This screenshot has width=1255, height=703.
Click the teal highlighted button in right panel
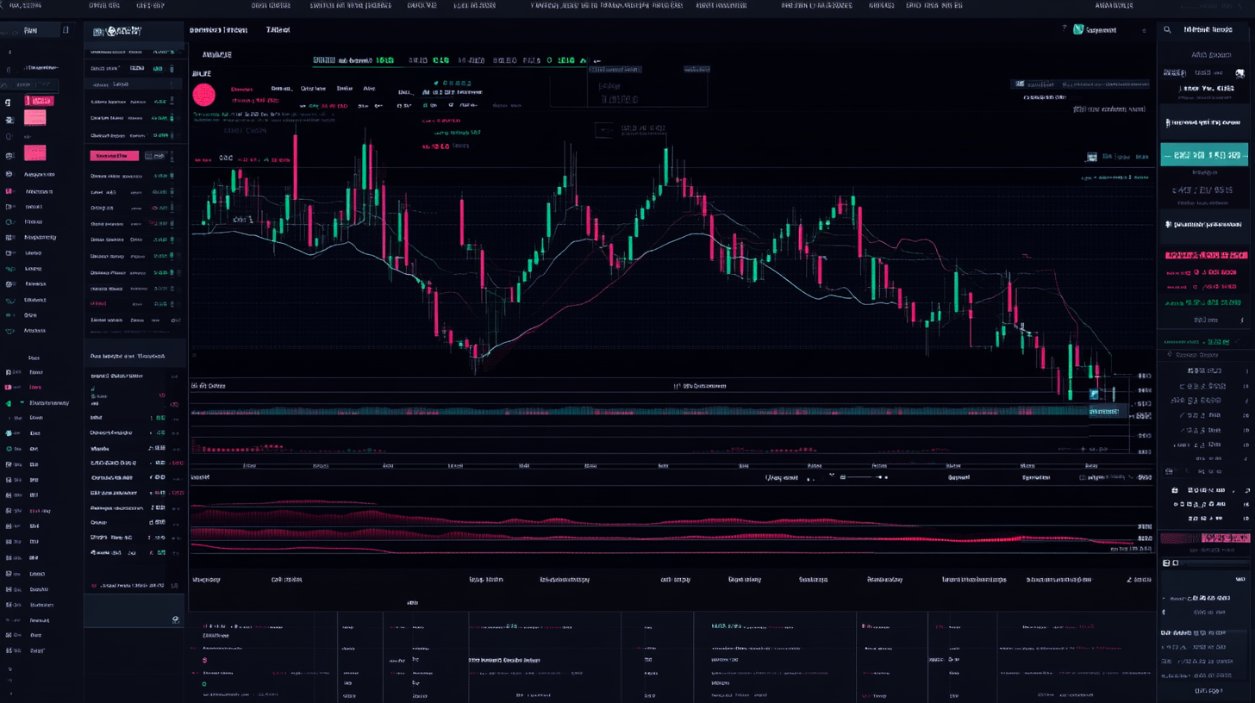[x=1204, y=155]
